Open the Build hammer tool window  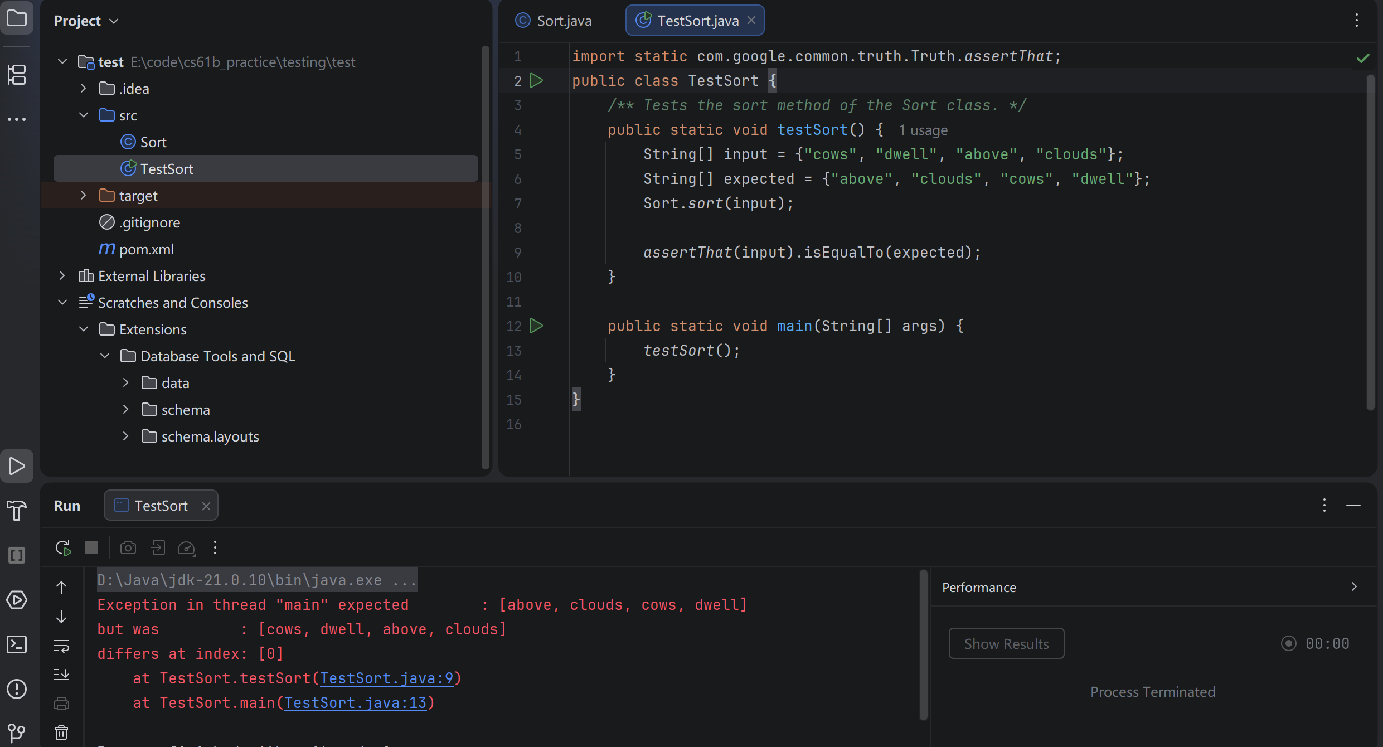click(x=17, y=510)
